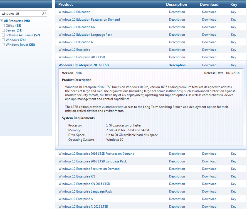Open Windows 10 Education Language Pack
The width and height of the screenshot is (247, 209).
[x=85, y=35]
